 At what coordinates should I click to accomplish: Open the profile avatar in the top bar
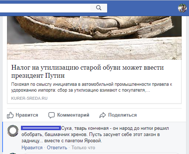(182, 8)
